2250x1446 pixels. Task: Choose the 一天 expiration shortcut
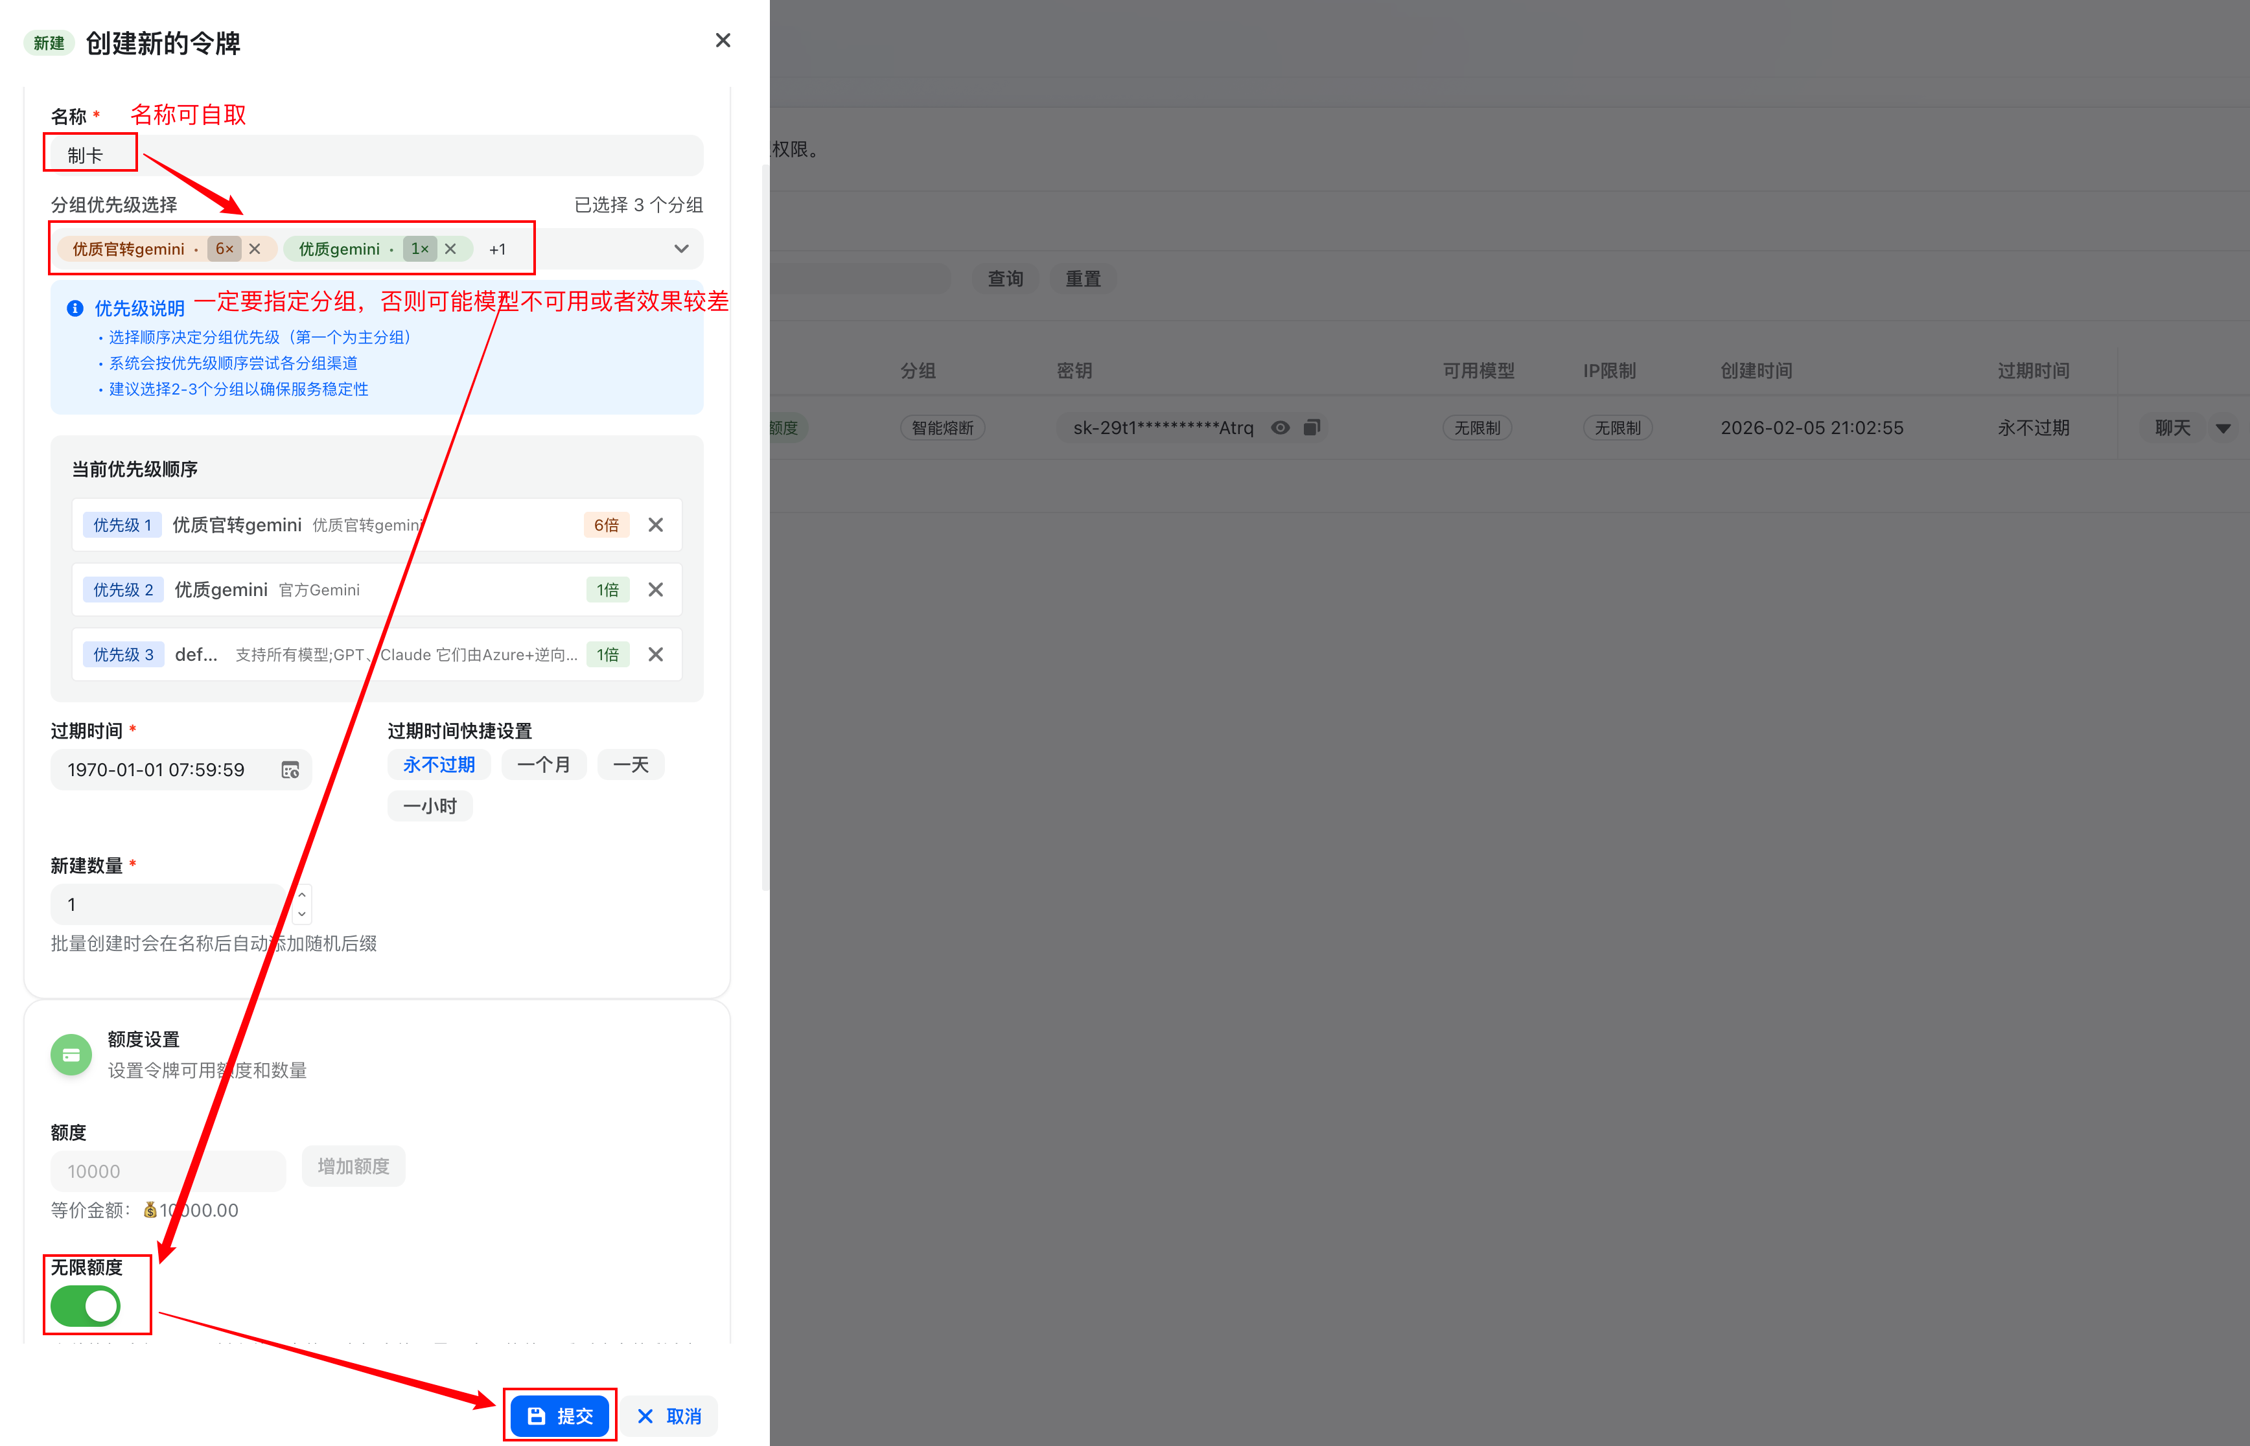point(630,764)
